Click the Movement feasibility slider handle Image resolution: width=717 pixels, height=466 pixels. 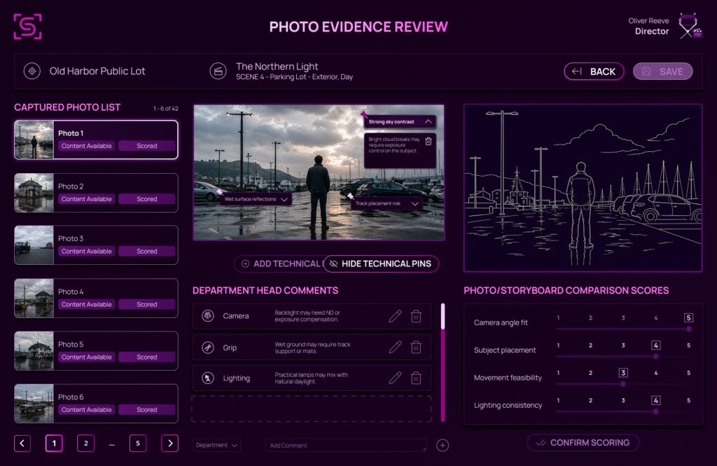point(623,384)
